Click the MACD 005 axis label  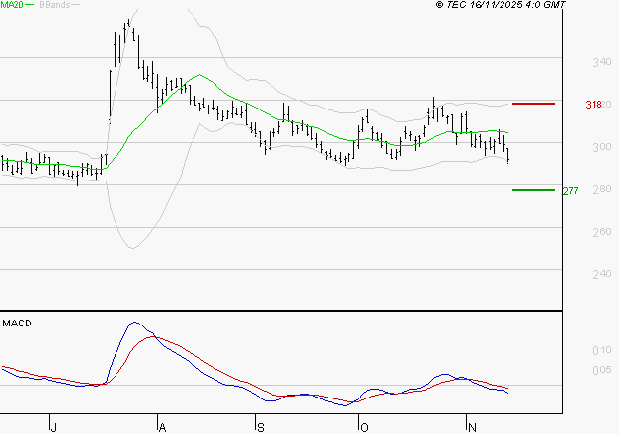point(602,370)
